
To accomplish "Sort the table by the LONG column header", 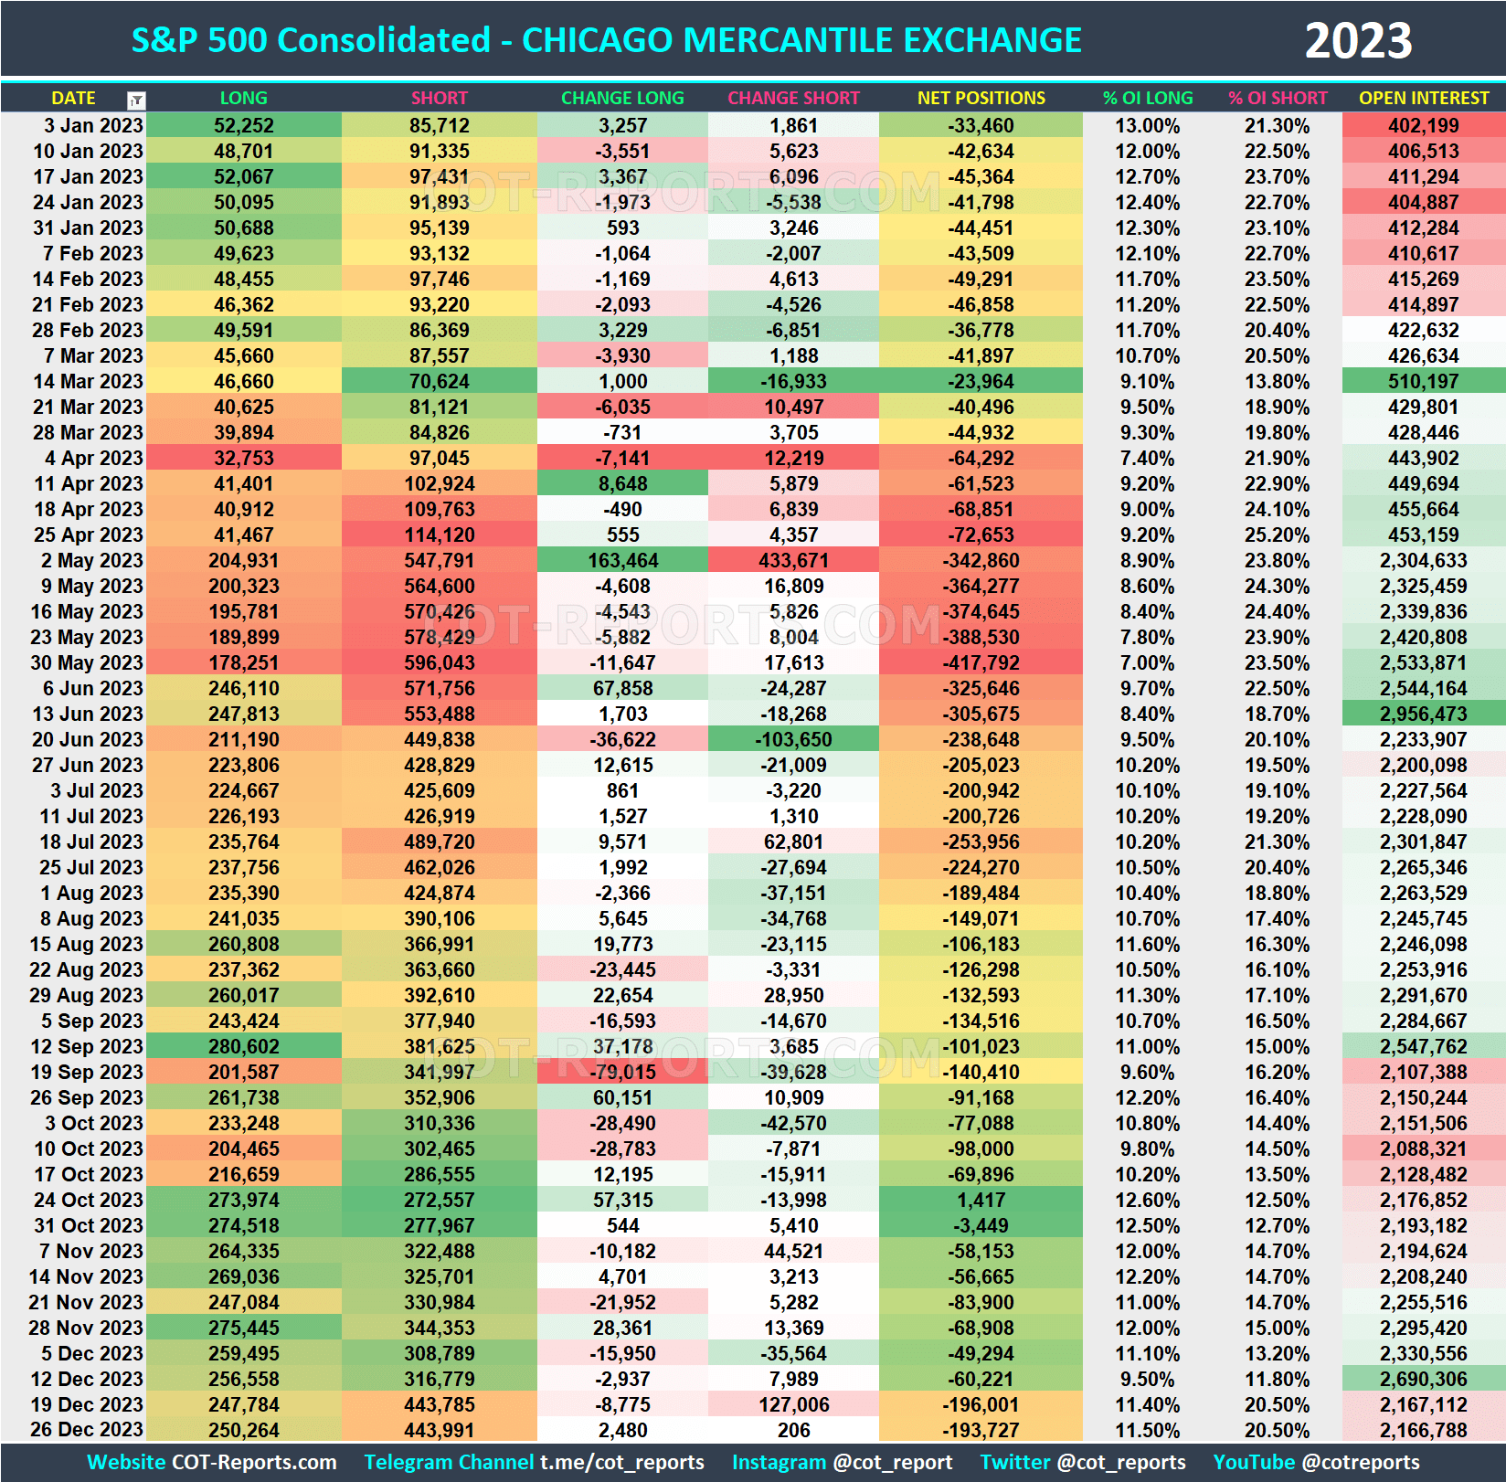I will [x=242, y=98].
